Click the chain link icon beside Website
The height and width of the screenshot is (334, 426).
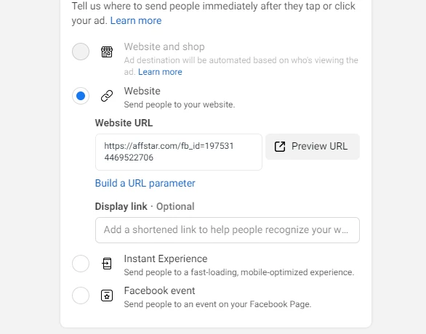pyautogui.click(x=107, y=96)
